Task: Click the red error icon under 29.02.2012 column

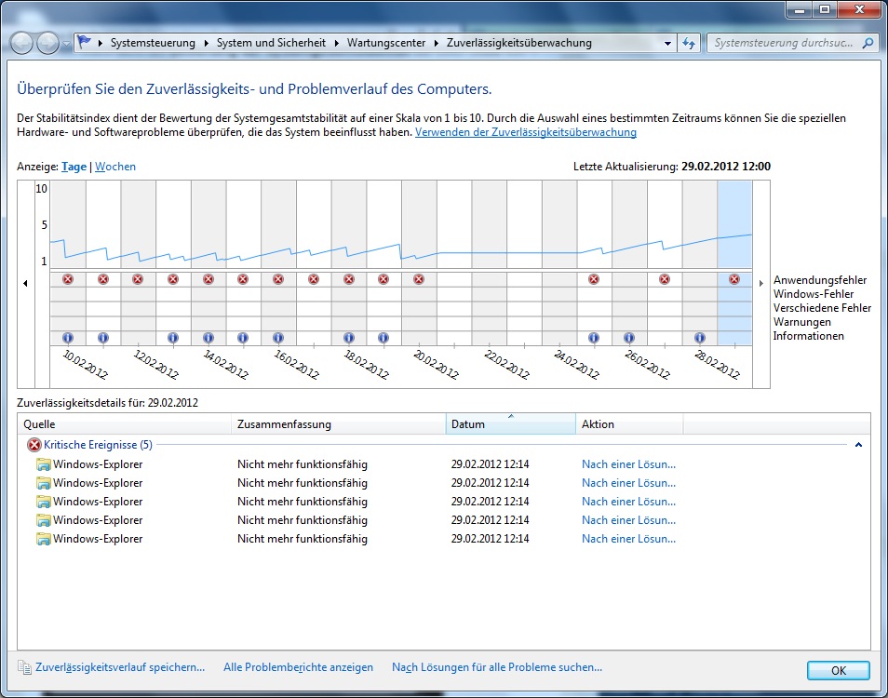Action: click(734, 279)
